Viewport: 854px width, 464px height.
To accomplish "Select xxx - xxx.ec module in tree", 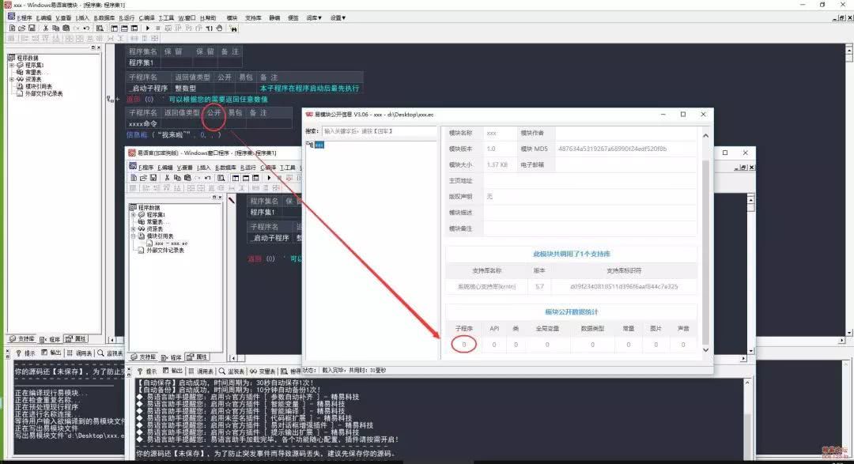I will pyautogui.click(x=171, y=243).
